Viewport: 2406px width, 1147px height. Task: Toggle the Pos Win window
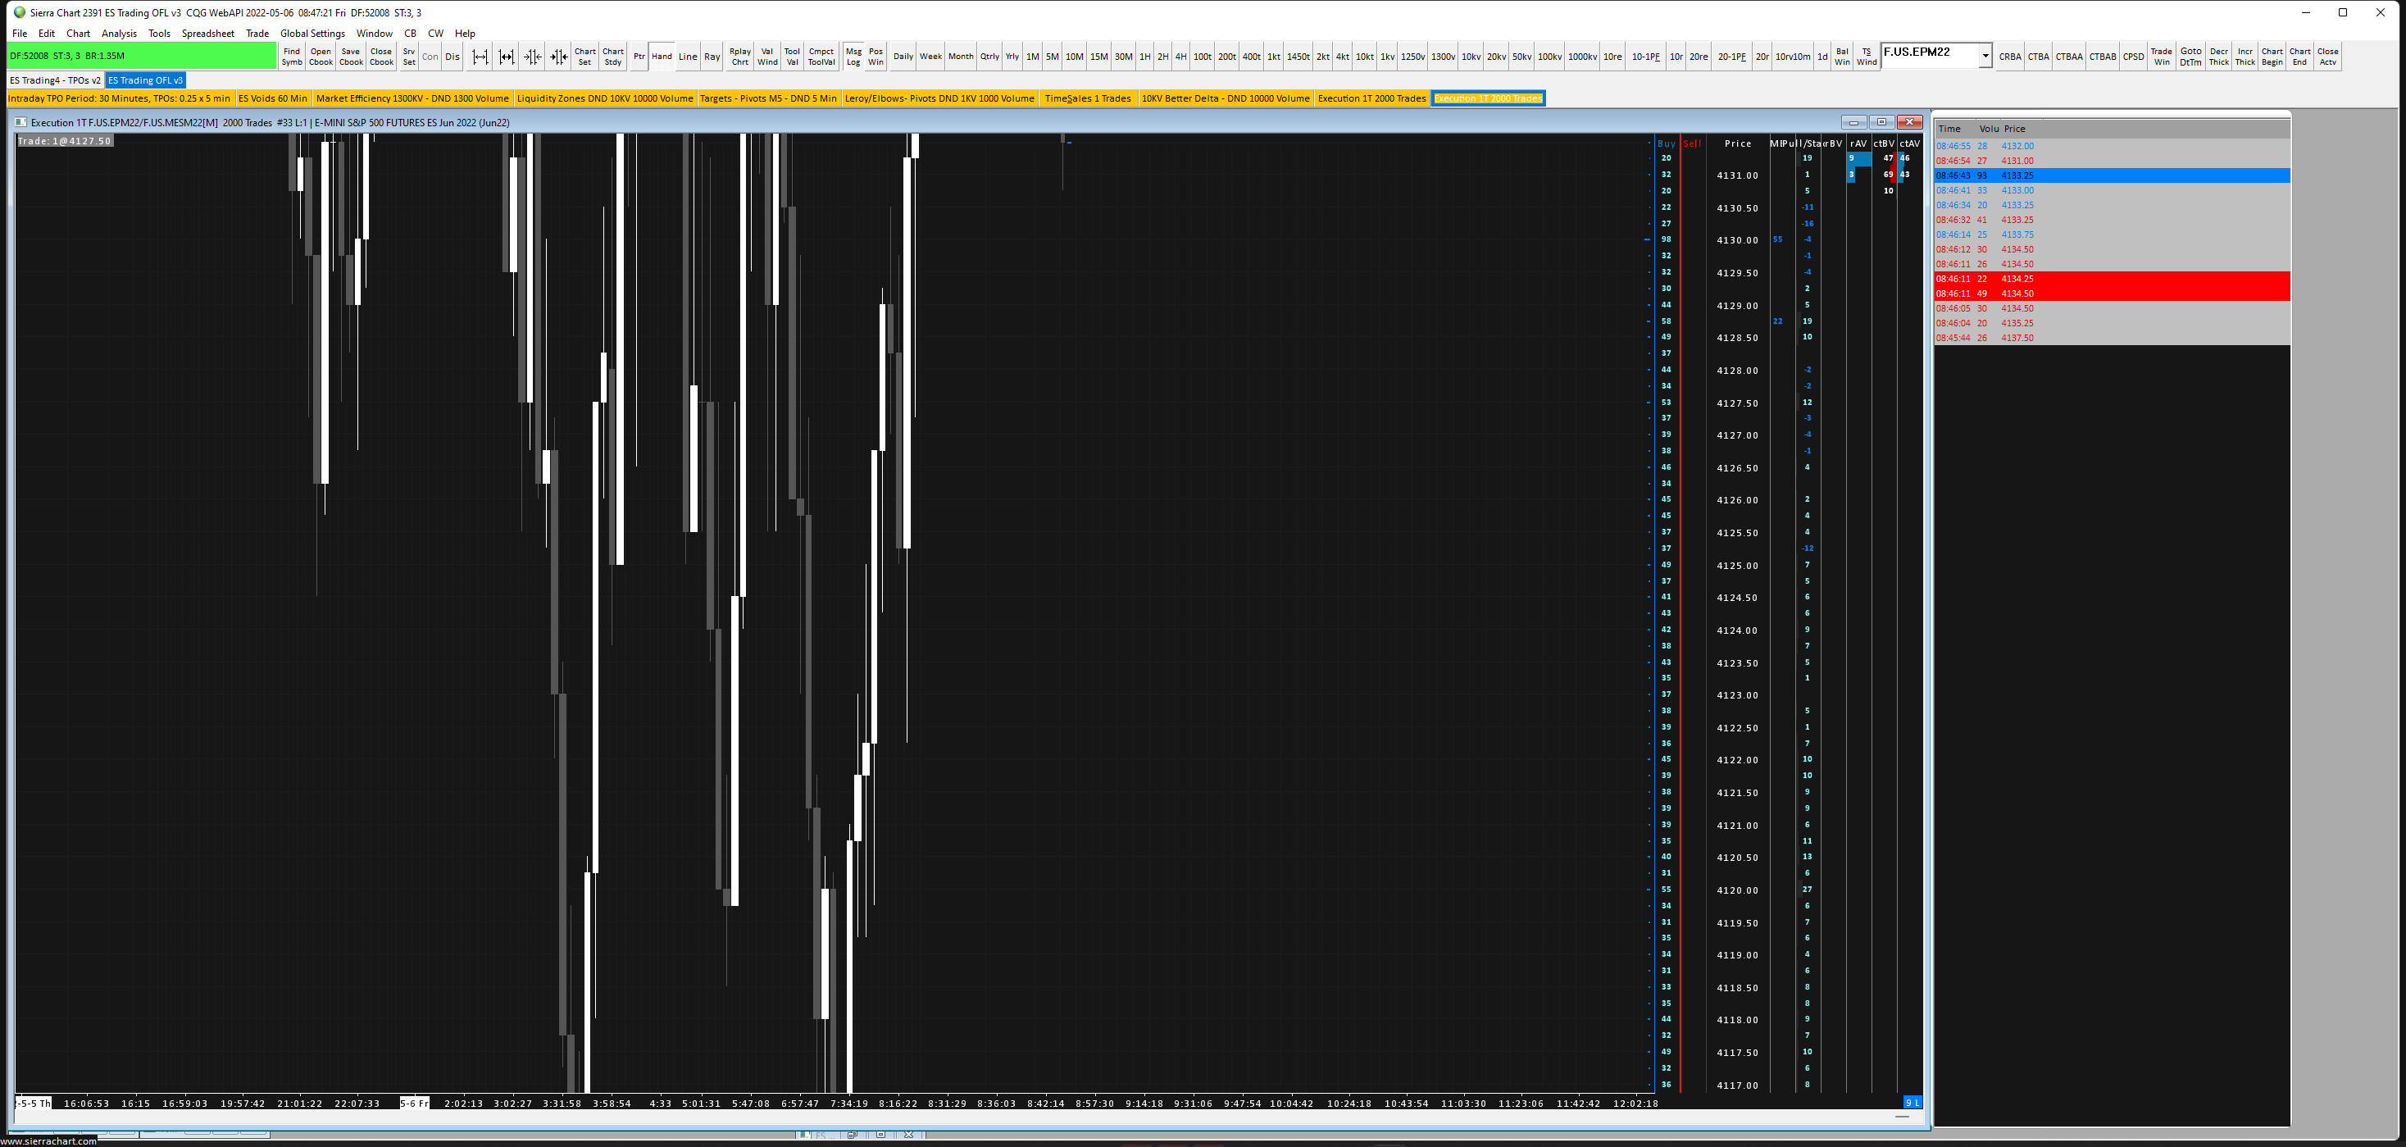tap(876, 57)
